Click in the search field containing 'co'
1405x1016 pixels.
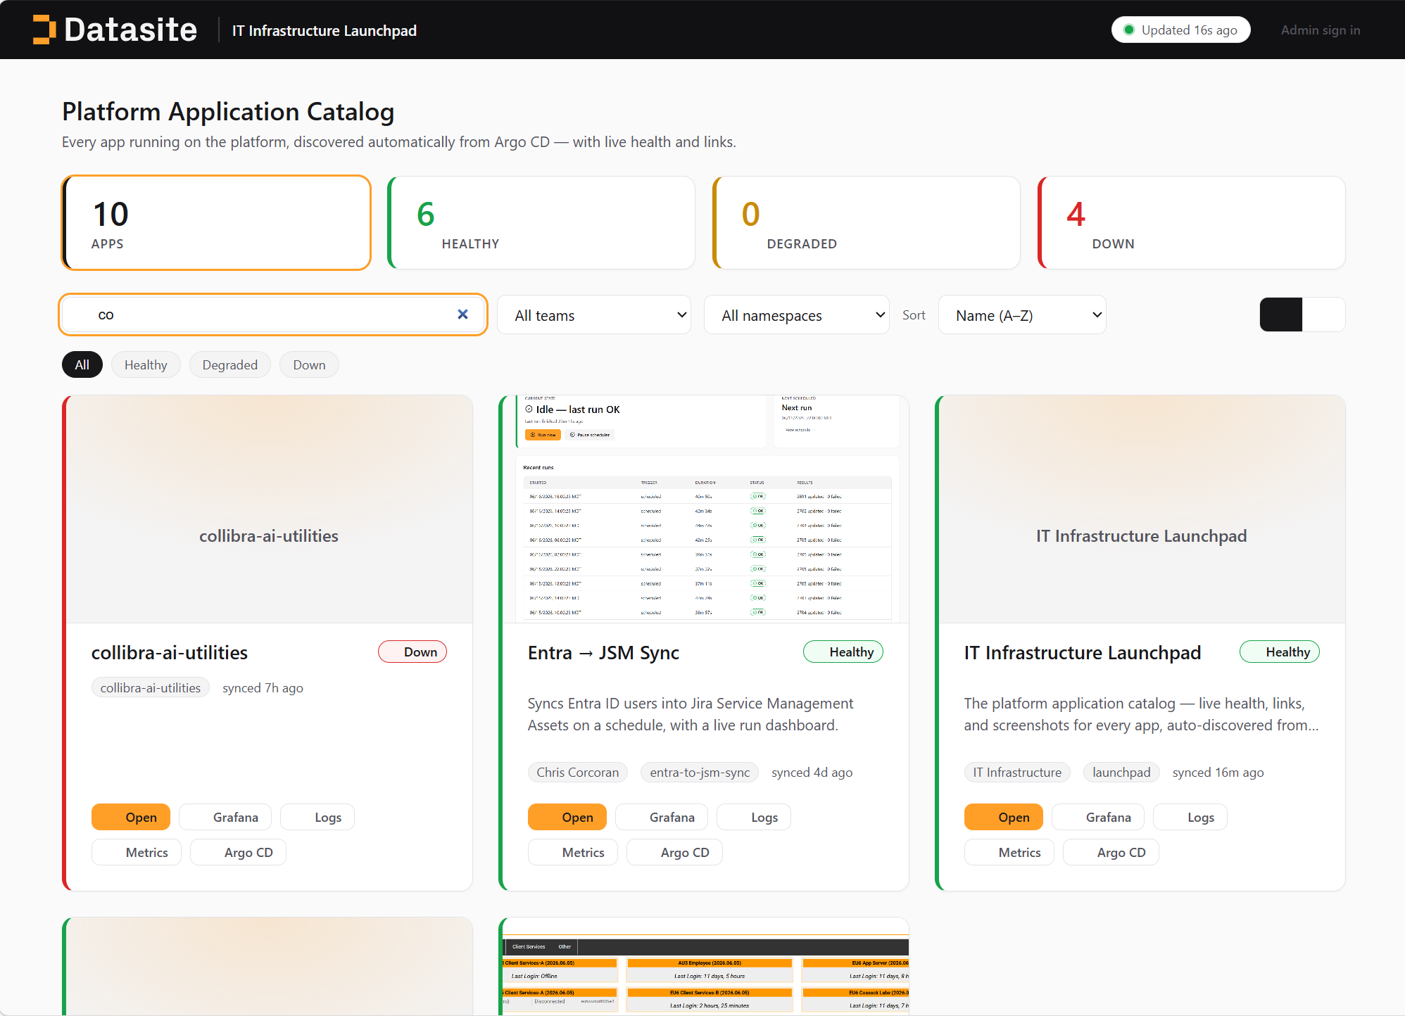click(273, 315)
